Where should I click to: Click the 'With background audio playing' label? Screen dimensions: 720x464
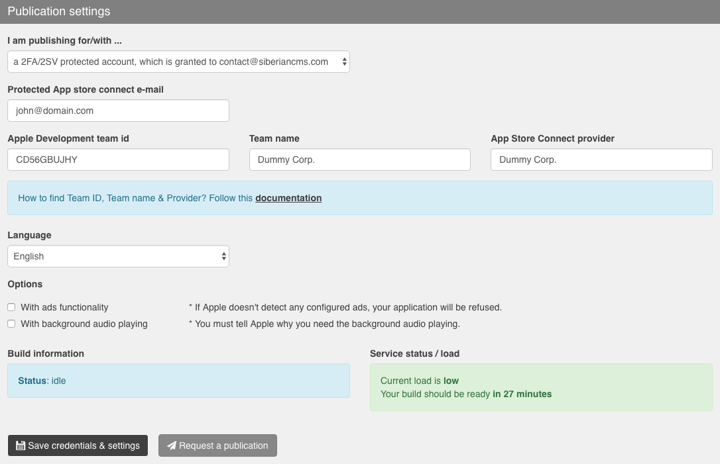(x=84, y=324)
